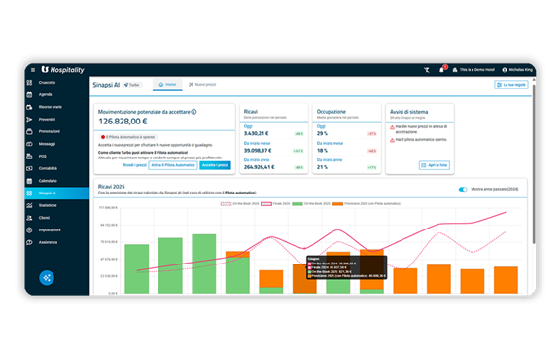Image resolution: width=560 pixels, height=352 pixels.
Task: Toggle Finale 2024 legend series
Action: [275, 203]
